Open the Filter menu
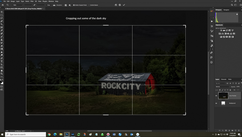Image resolution: width=242 pixels, height=137 pixels. pos(32,1)
